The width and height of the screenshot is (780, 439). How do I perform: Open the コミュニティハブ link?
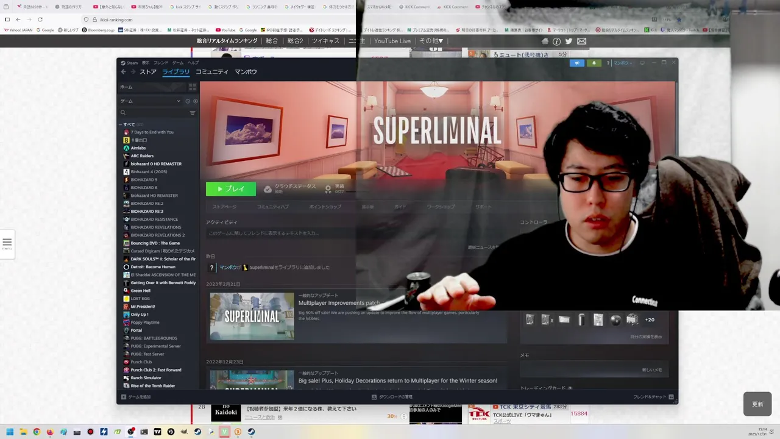(273, 207)
